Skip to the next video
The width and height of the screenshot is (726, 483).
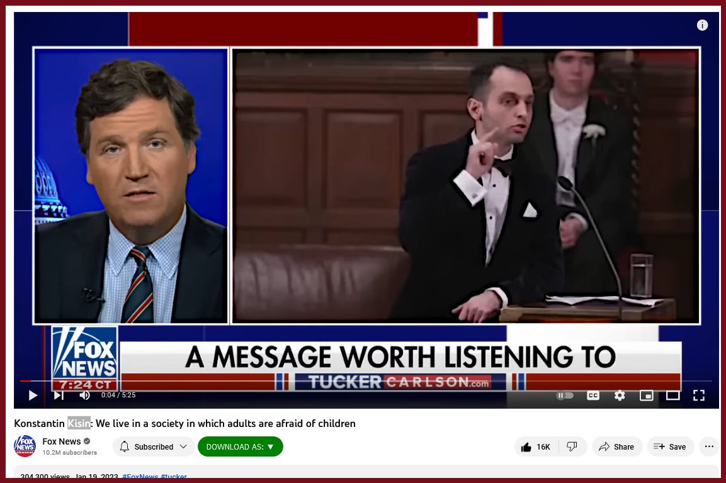coord(59,395)
